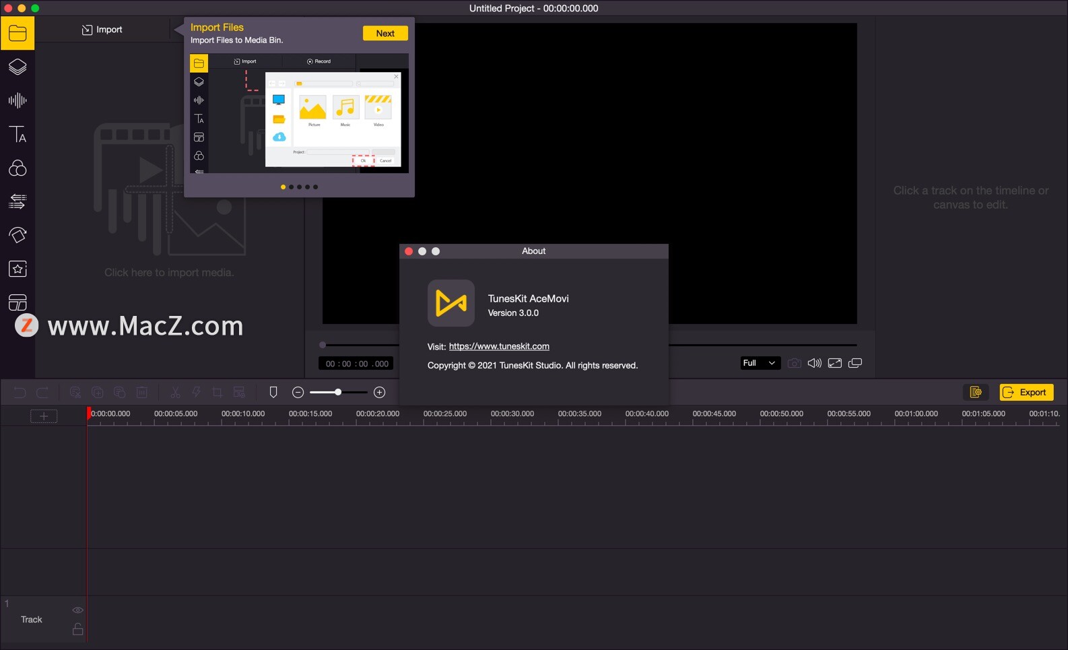This screenshot has height=650, width=1068.
Task: Click the Export button
Action: (x=1026, y=392)
